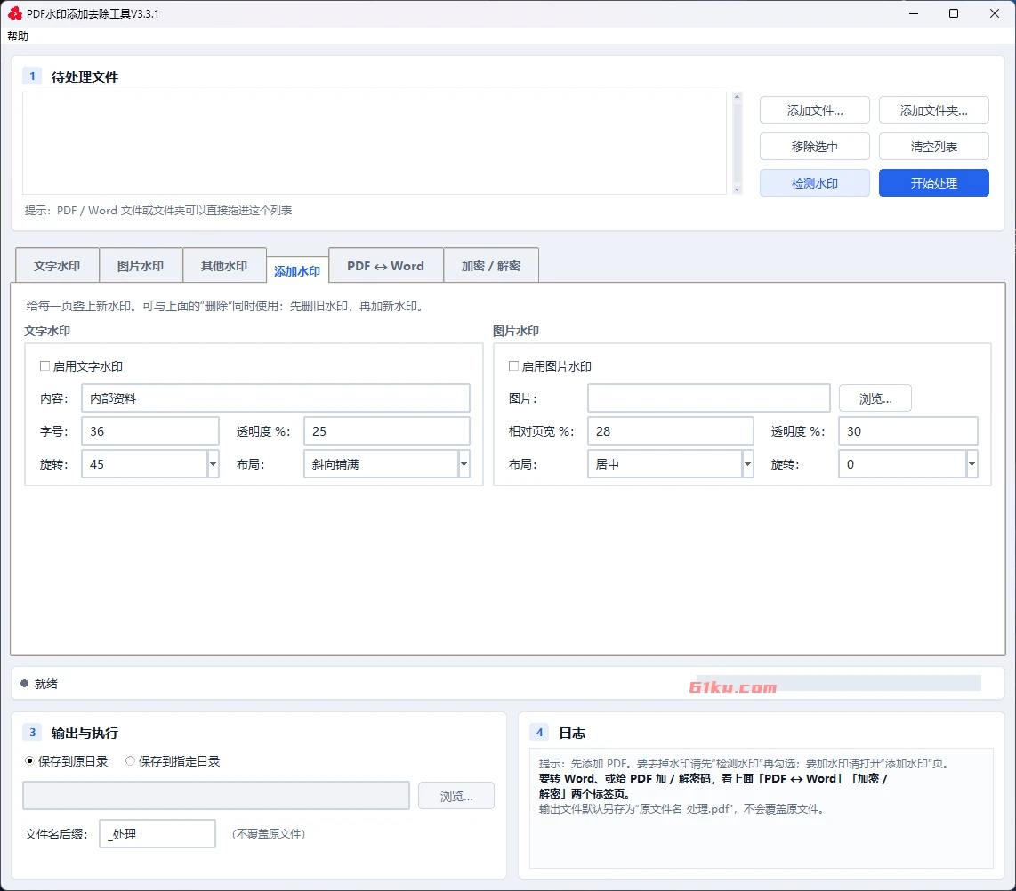Expand image watermark 旋转 dropdown showing 0
The height and width of the screenshot is (891, 1016).
[972, 464]
